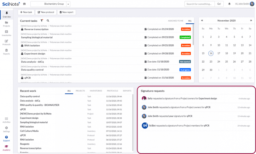Switch Recent work to Inventories tab
256x154 pixels.
96,91
